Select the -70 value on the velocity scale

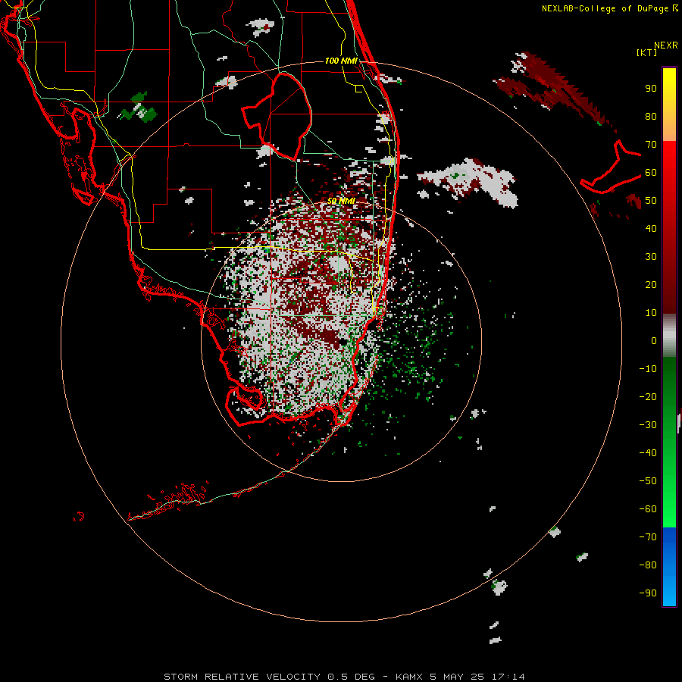click(x=648, y=537)
